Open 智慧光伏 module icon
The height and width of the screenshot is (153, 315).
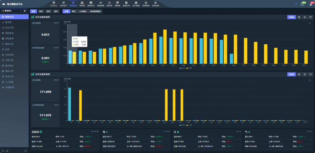pyautogui.click(x=91, y=4)
